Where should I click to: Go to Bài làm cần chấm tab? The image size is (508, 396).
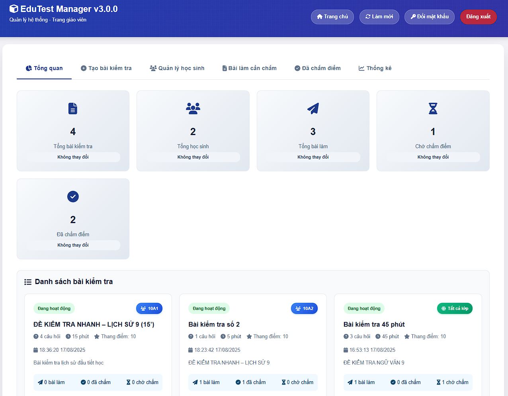coord(249,68)
